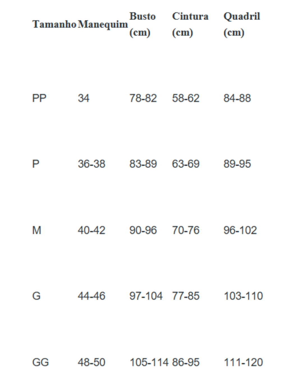Image resolution: width=303 pixels, height=379 pixels.
Task: Click the cintura value 70-76
Action: pyautogui.click(x=185, y=230)
